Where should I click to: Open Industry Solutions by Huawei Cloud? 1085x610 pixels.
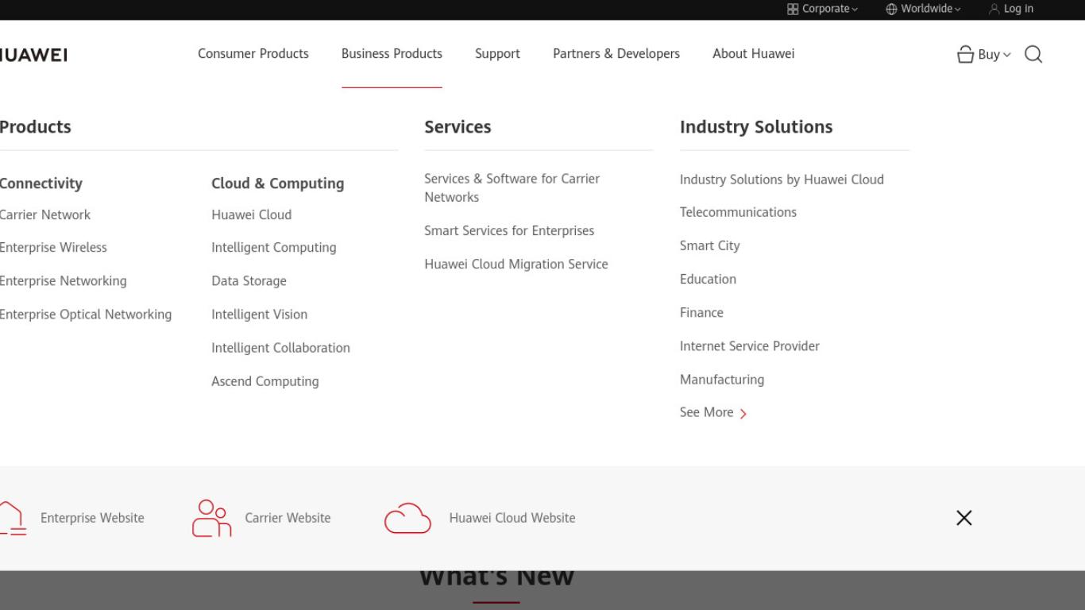click(x=782, y=180)
